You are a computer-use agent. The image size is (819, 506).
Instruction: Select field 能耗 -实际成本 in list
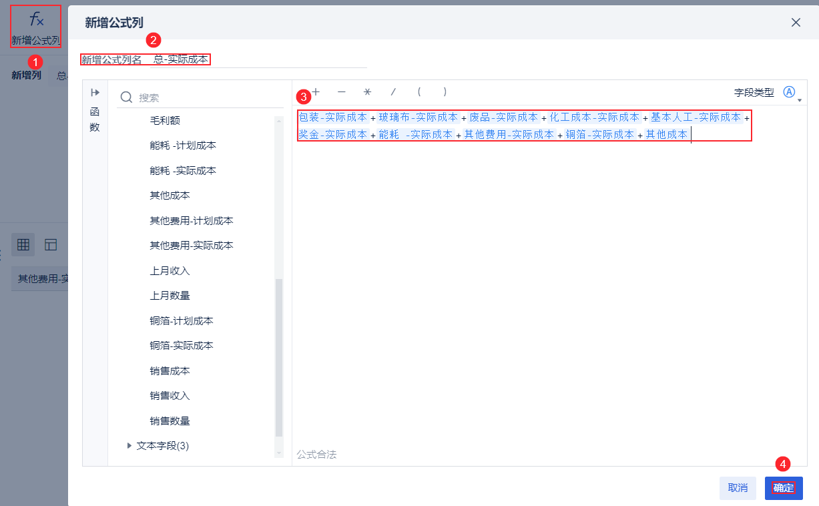tap(183, 171)
